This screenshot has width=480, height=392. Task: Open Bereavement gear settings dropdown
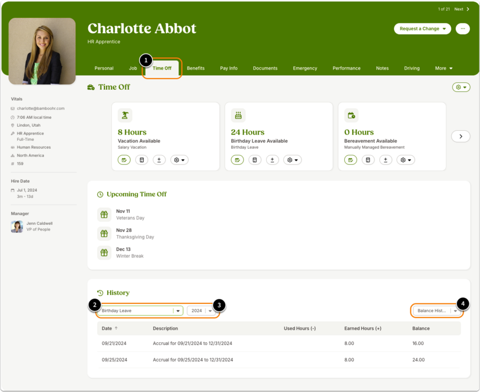[406, 160]
